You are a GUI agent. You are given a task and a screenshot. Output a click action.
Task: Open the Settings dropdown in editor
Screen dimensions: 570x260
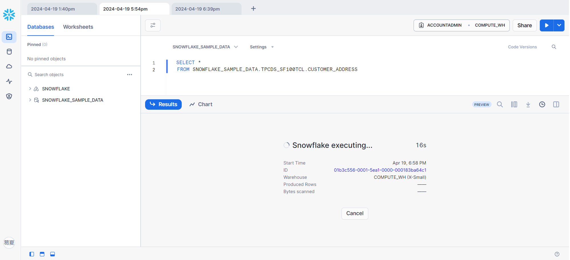(261, 47)
